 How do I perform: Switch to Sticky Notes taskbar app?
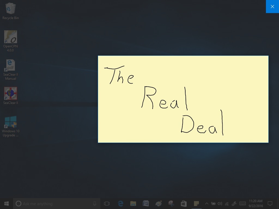click(196, 204)
